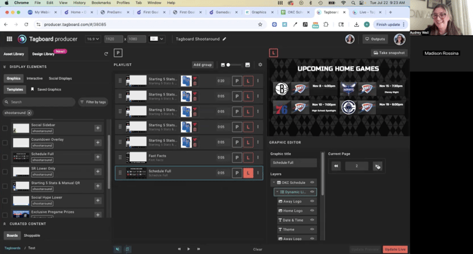Image resolution: width=473 pixels, height=254 pixels.
Task: Collapse the Curated Content section
Action: point(5,224)
